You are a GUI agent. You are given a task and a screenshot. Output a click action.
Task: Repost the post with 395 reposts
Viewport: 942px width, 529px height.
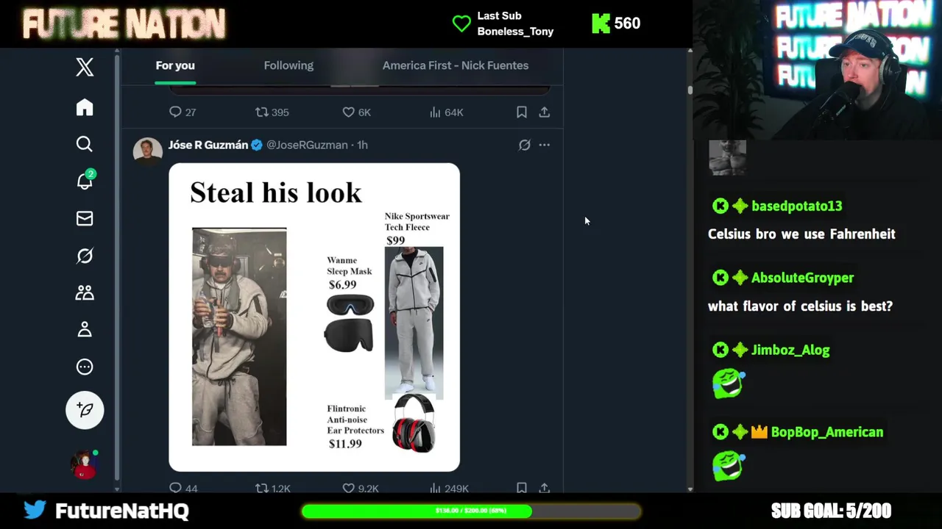click(272, 112)
